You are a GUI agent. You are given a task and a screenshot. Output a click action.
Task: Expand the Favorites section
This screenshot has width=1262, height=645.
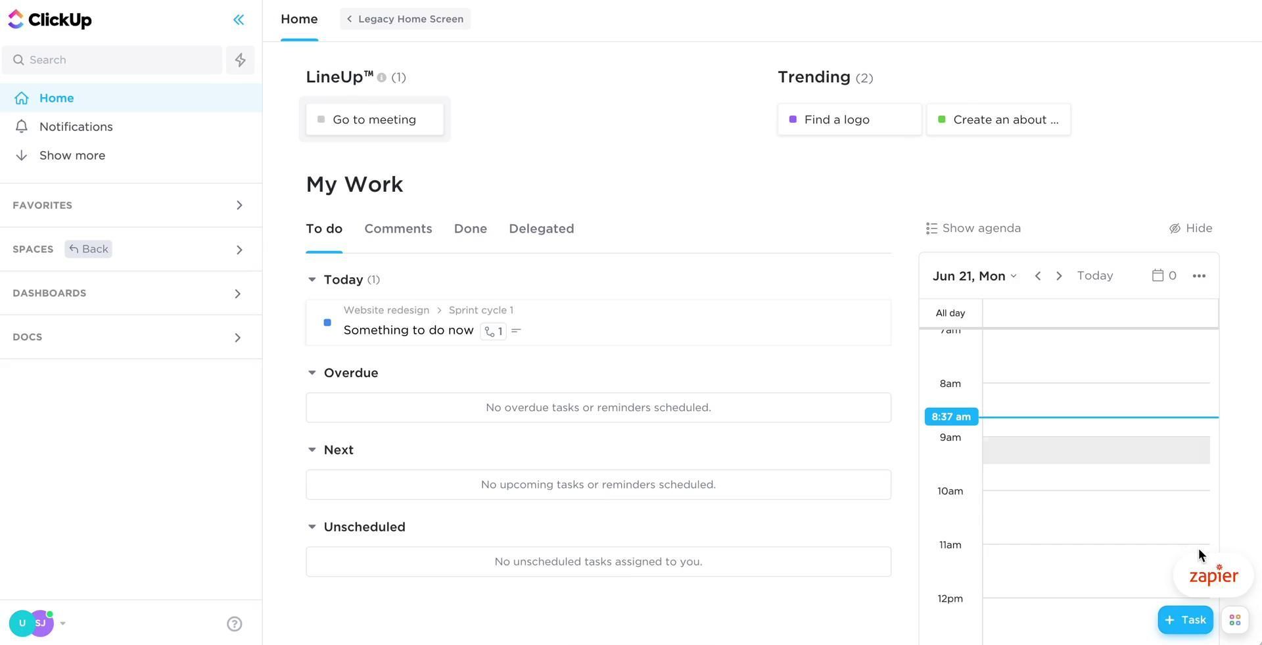pyautogui.click(x=239, y=206)
